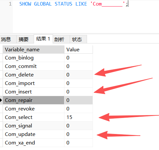The width and height of the screenshot is (159, 150).
Task: Select the Com_insert cell
Action: [33, 92]
